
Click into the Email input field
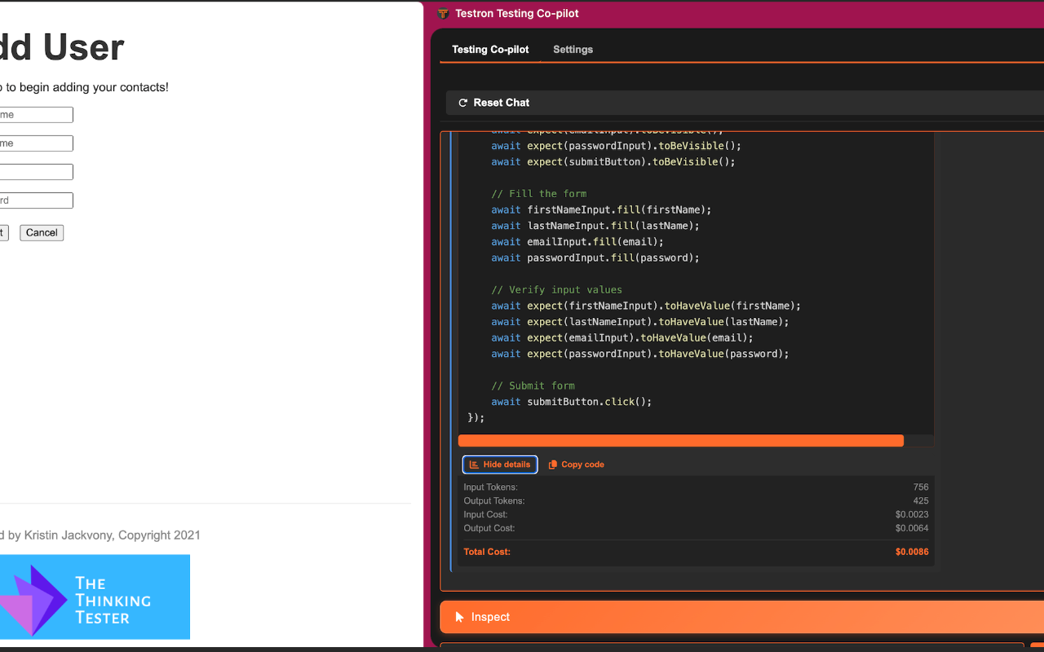pos(36,172)
